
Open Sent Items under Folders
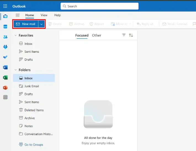tap(34, 102)
